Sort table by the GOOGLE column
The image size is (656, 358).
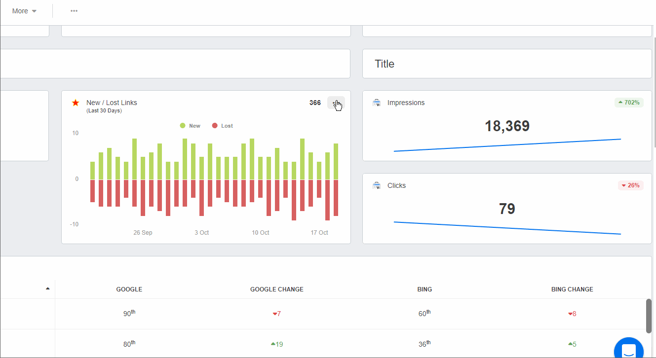(129, 289)
